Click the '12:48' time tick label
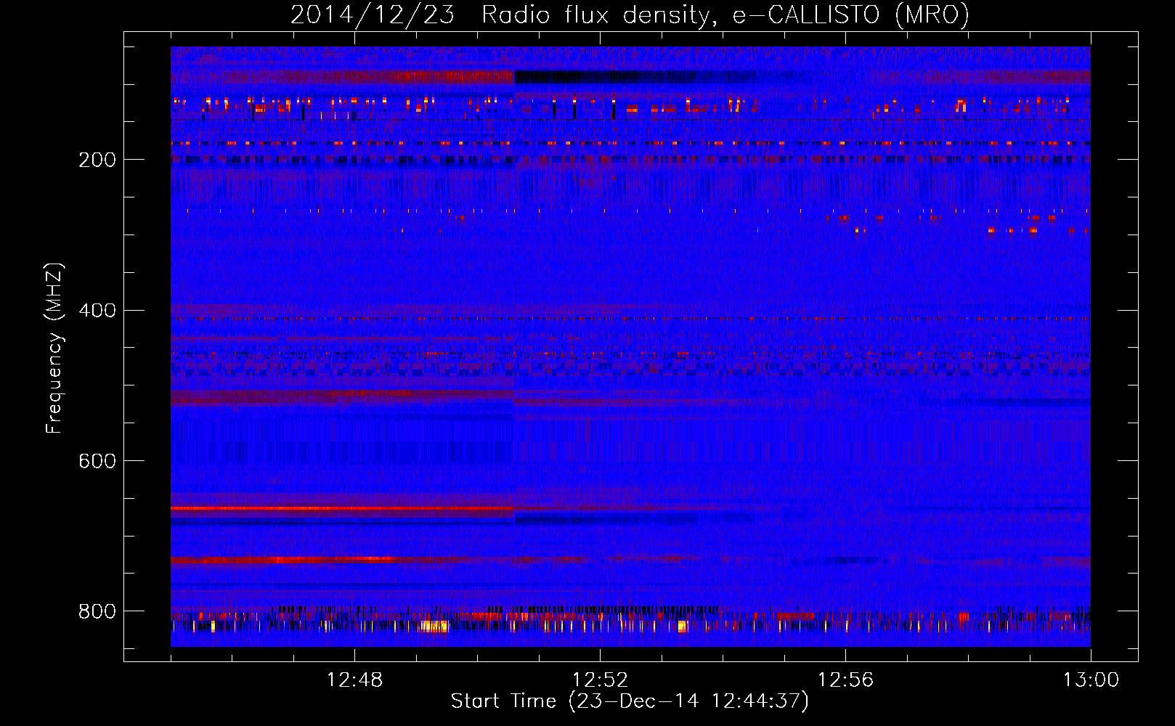Image resolution: width=1175 pixels, height=726 pixels. 354,680
